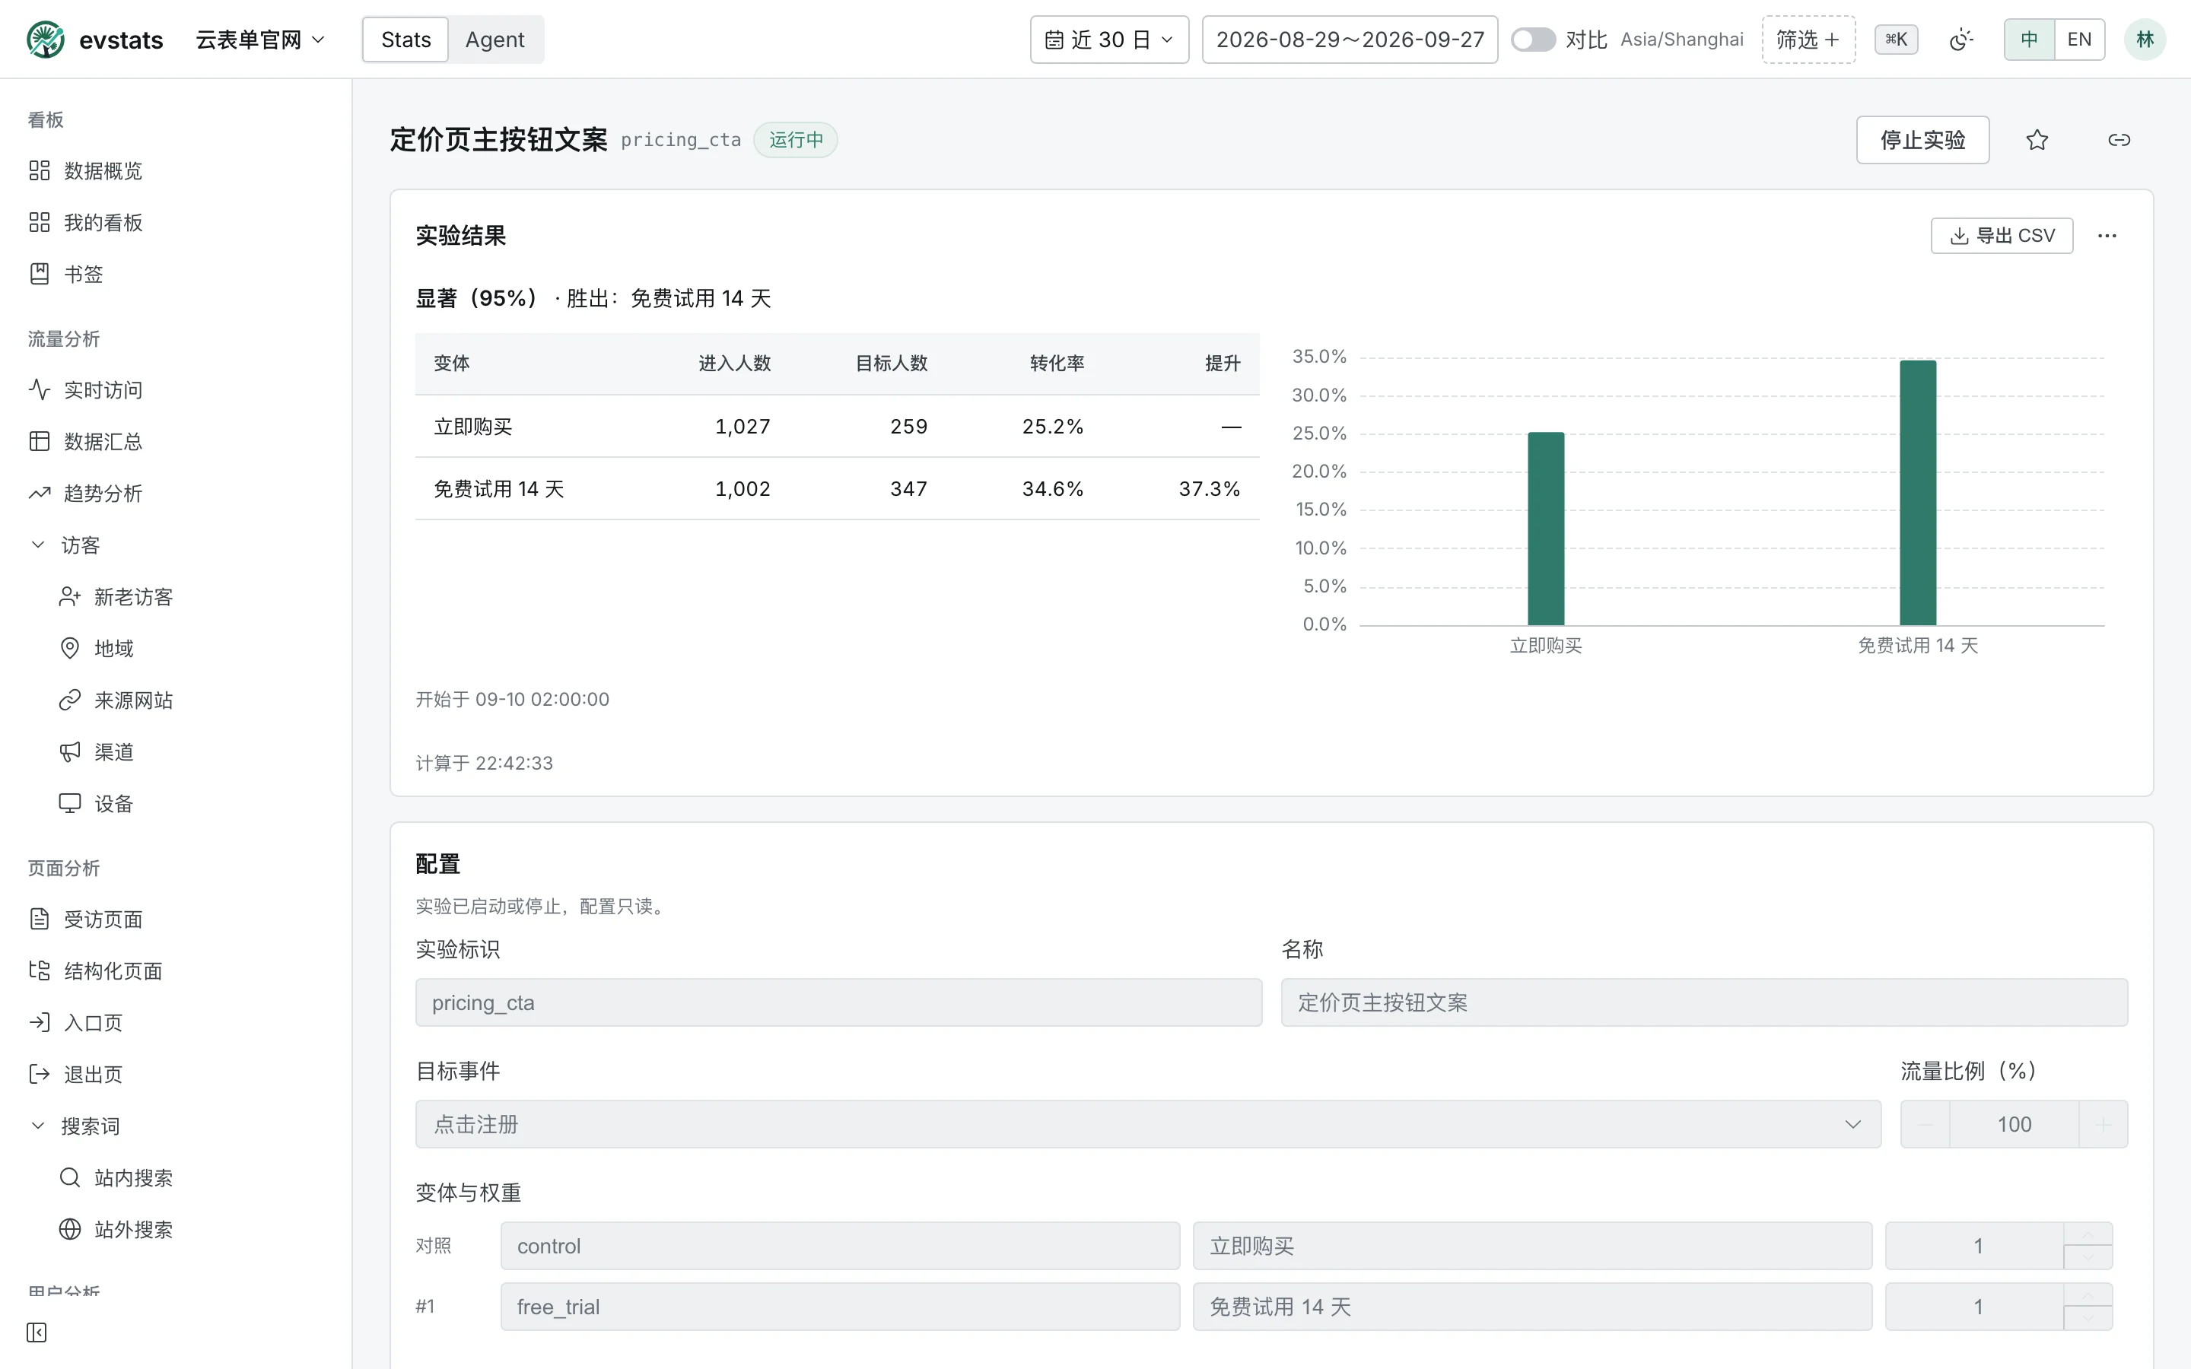Open 来源网站 link icon
Viewport: 2191px width, 1369px height.
coord(70,700)
